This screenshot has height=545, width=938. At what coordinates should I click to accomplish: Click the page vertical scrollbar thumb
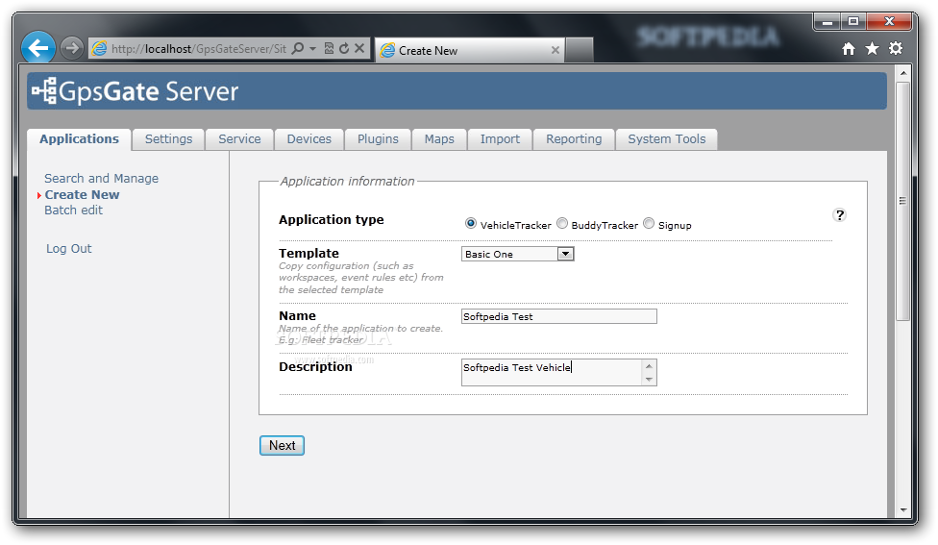tap(903, 202)
